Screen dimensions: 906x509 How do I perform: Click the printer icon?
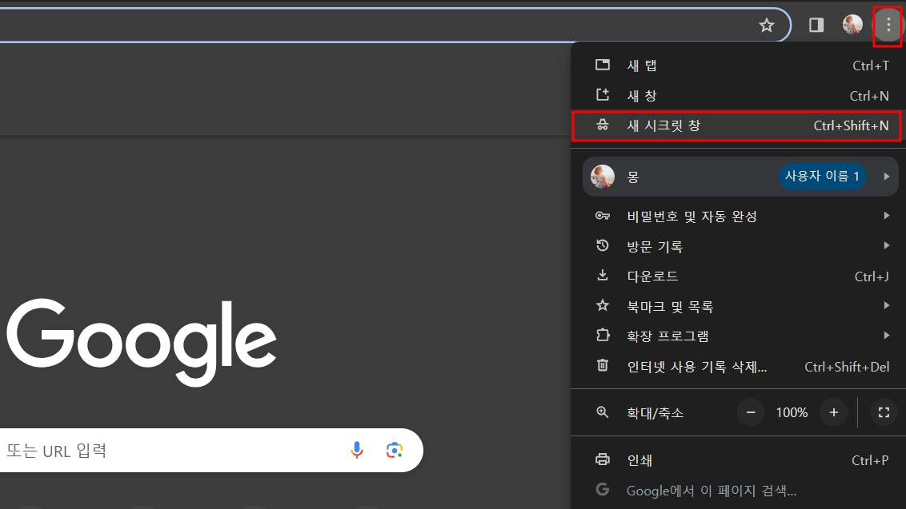pos(603,459)
